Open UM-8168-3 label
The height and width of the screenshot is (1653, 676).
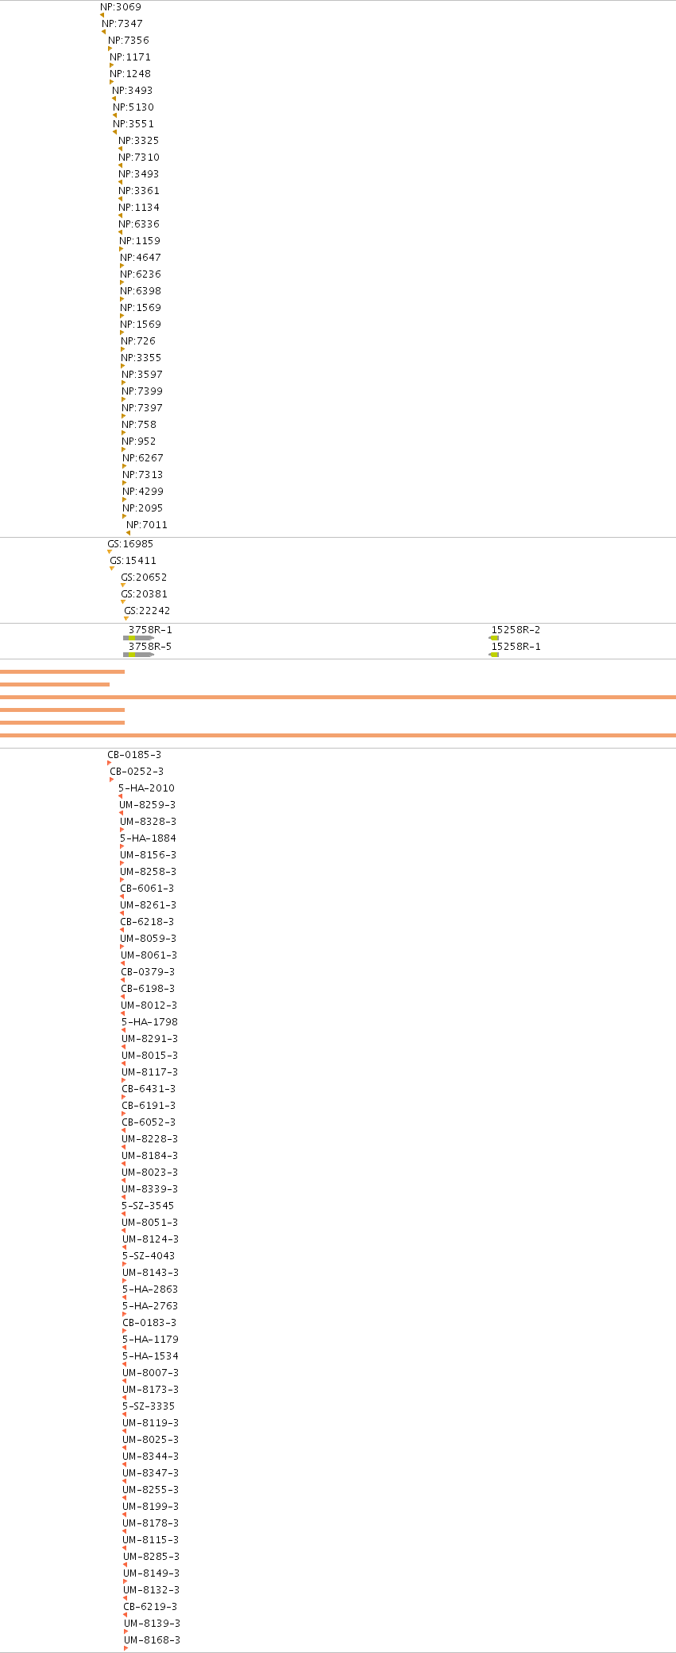tap(153, 1640)
